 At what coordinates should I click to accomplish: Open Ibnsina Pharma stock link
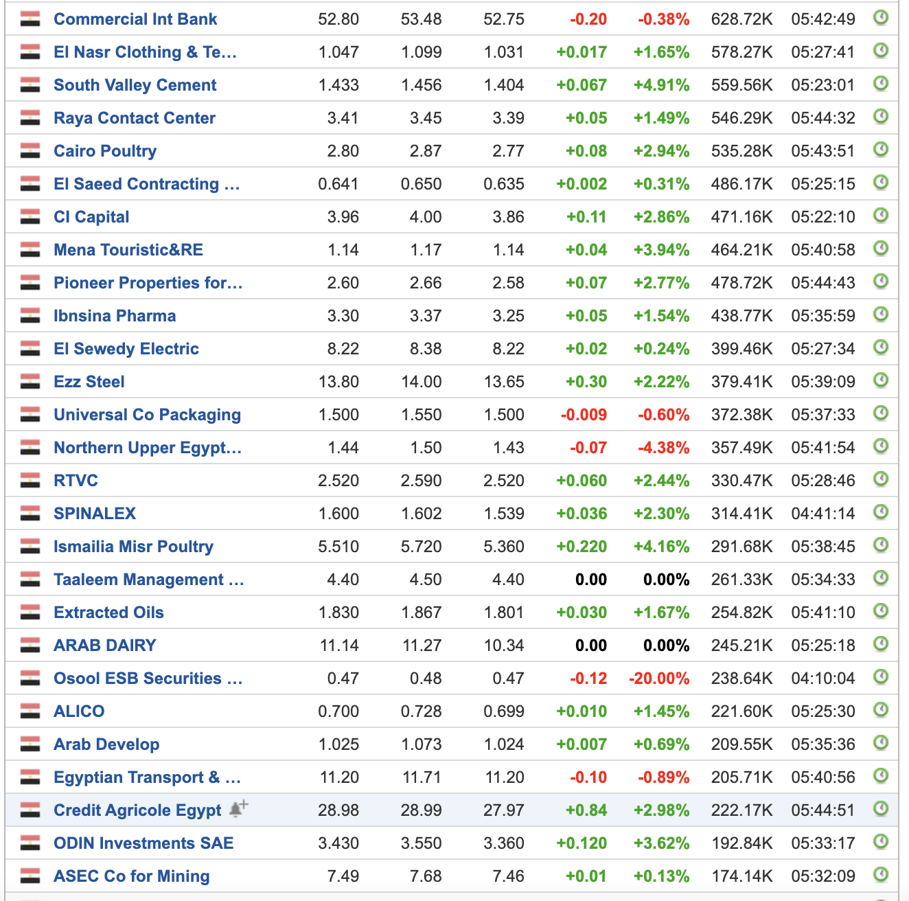[x=115, y=316]
